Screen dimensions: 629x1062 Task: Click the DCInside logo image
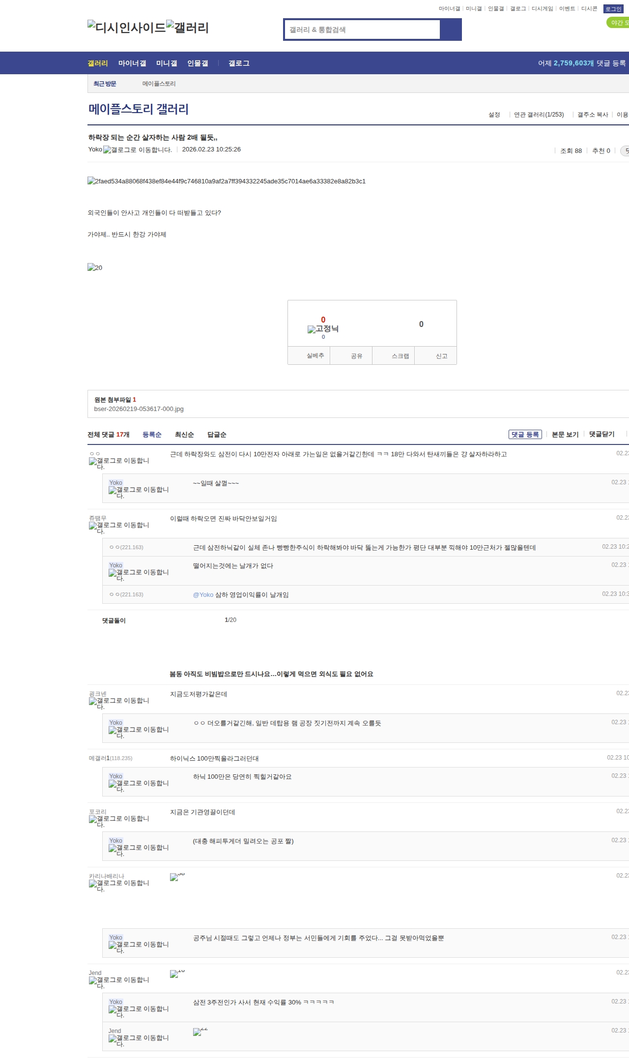pos(126,28)
